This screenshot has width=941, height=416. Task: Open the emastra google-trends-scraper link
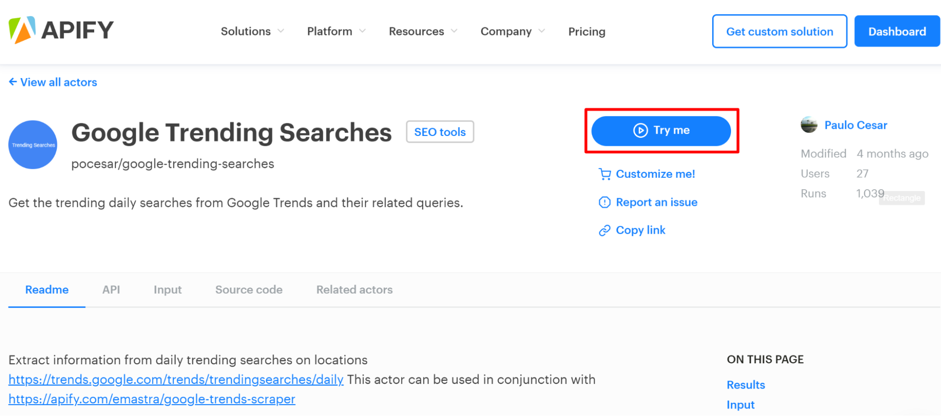tap(152, 399)
